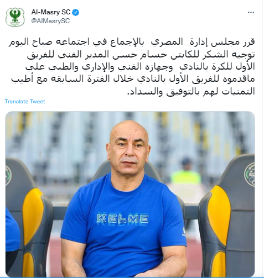Click the Translate Tweet link
264x278 pixels.
coord(25,102)
